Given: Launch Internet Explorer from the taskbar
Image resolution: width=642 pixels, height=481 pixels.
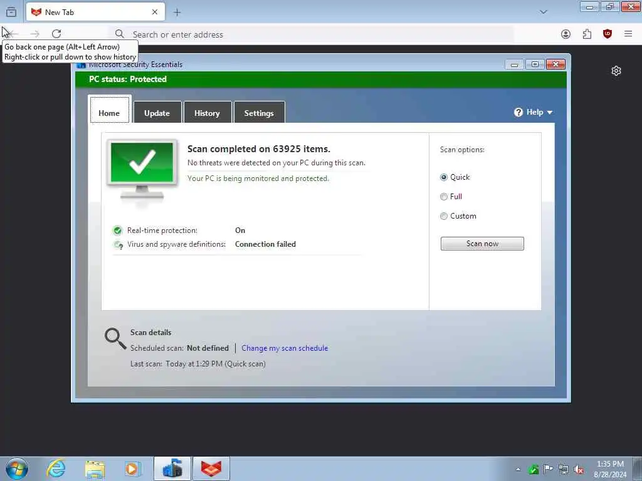Looking at the screenshot, I should pyautogui.click(x=56, y=468).
